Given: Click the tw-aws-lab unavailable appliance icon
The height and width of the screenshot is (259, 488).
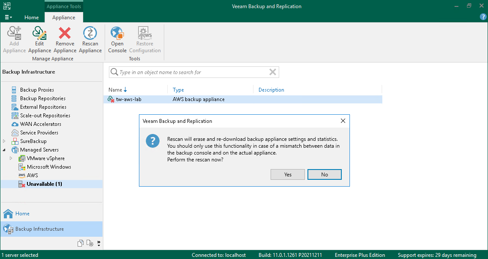Looking at the screenshot, I should pos(111,99).
